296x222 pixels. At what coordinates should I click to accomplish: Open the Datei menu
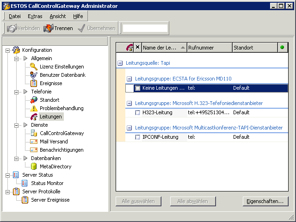click(15, 16)
